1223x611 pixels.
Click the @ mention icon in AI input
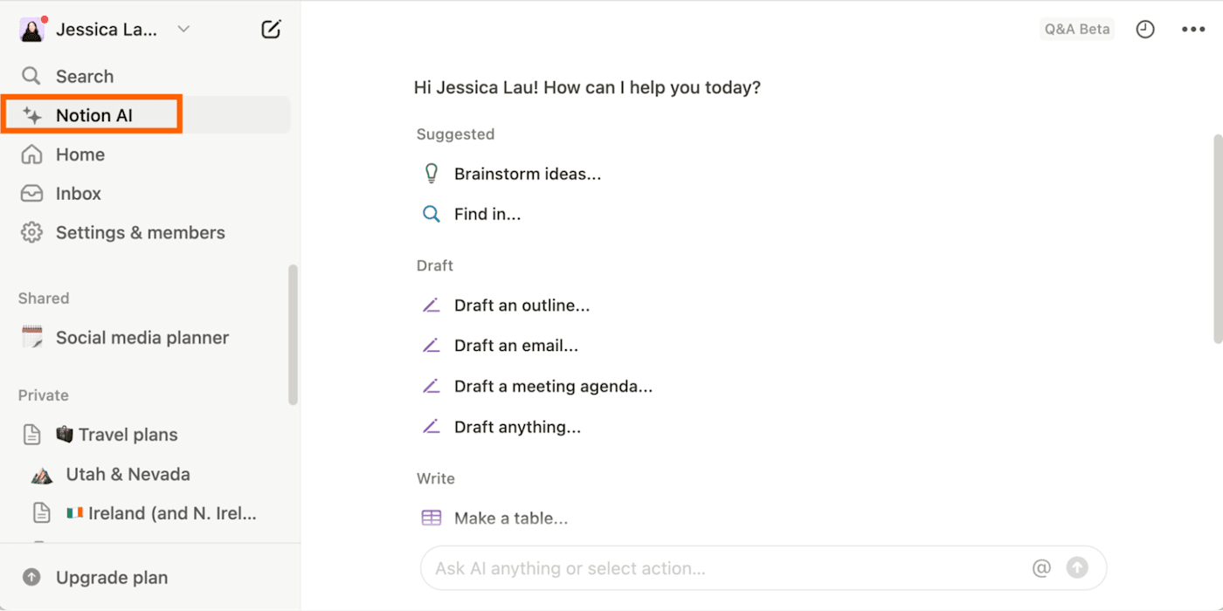[1041, 567]
